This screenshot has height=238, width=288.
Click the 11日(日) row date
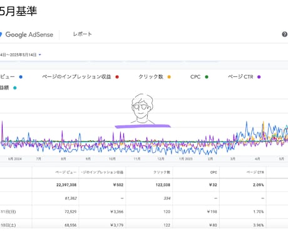8,212
